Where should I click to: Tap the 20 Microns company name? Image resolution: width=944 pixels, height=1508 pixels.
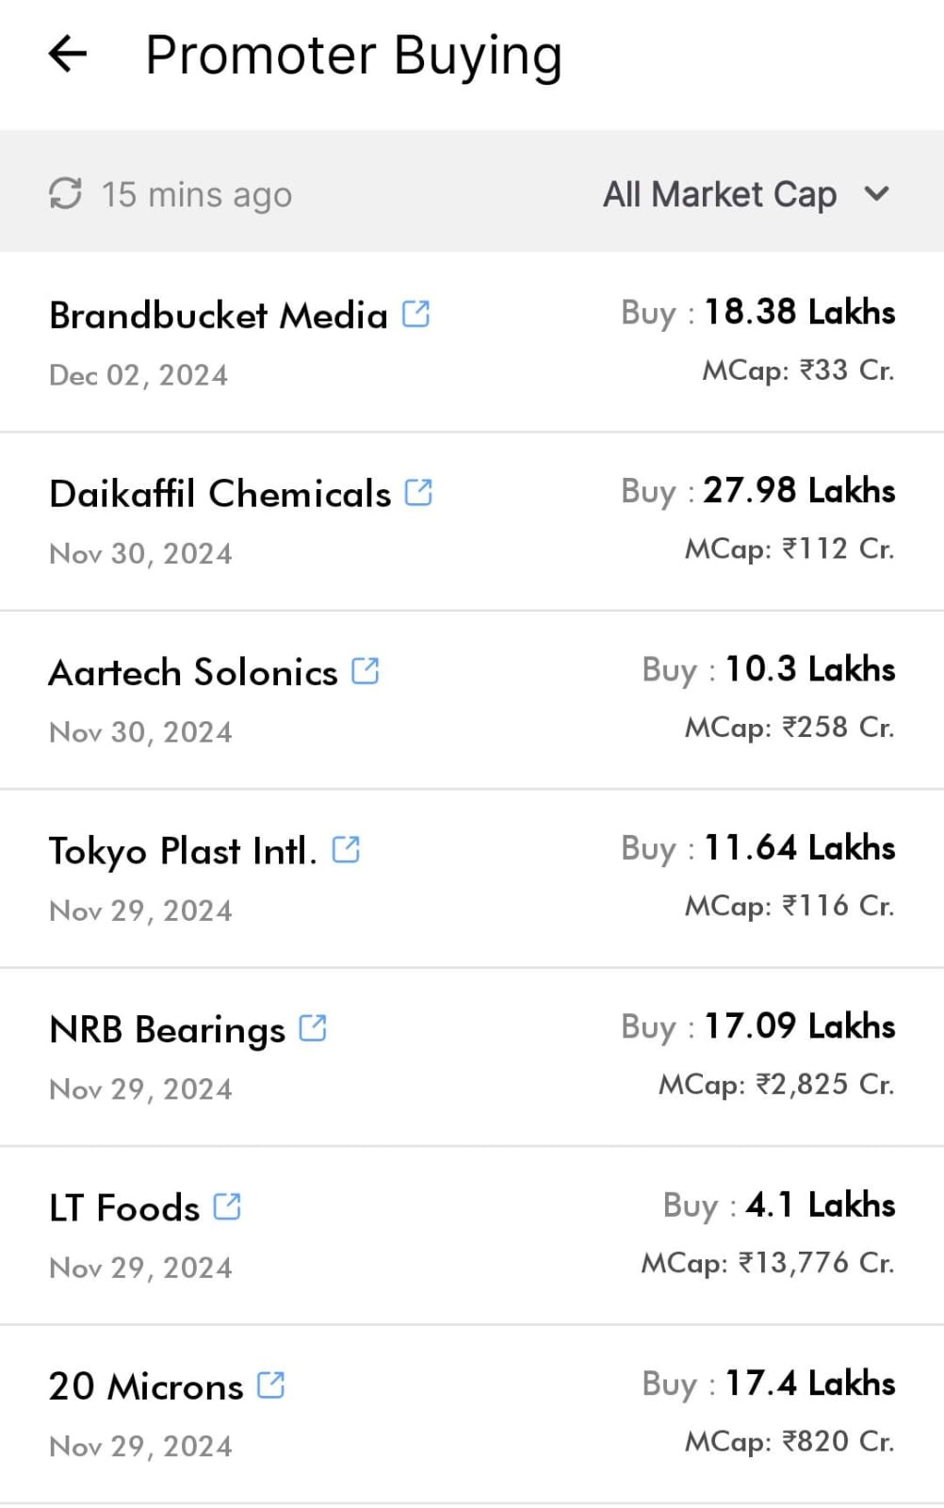pos(146,1386)
